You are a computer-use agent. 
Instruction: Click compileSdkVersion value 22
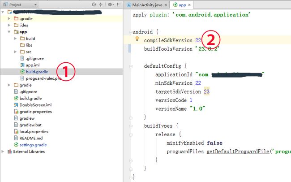tap(198, 40)
